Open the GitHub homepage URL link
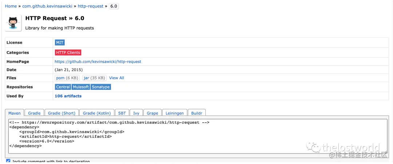 (98, 61)
